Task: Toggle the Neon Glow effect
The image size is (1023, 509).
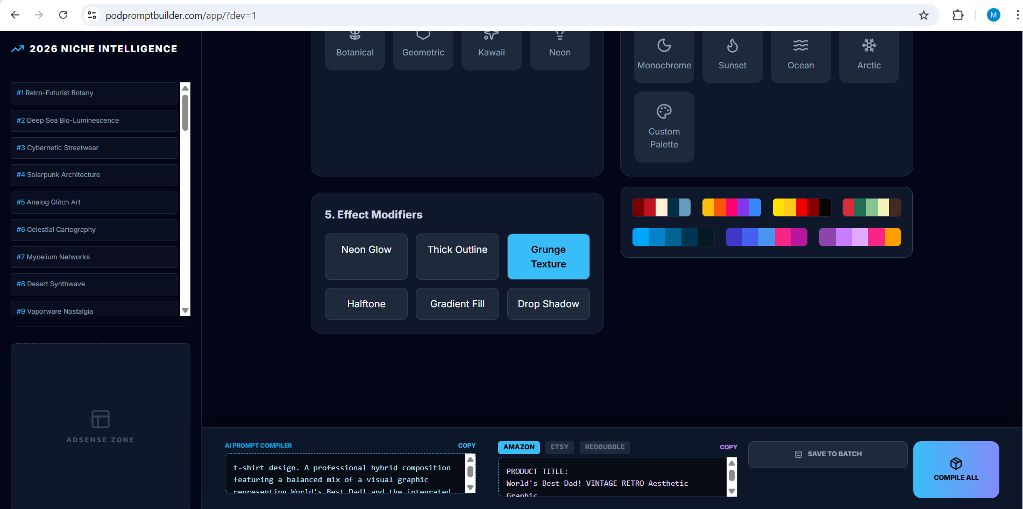Action: coord(366,257)
